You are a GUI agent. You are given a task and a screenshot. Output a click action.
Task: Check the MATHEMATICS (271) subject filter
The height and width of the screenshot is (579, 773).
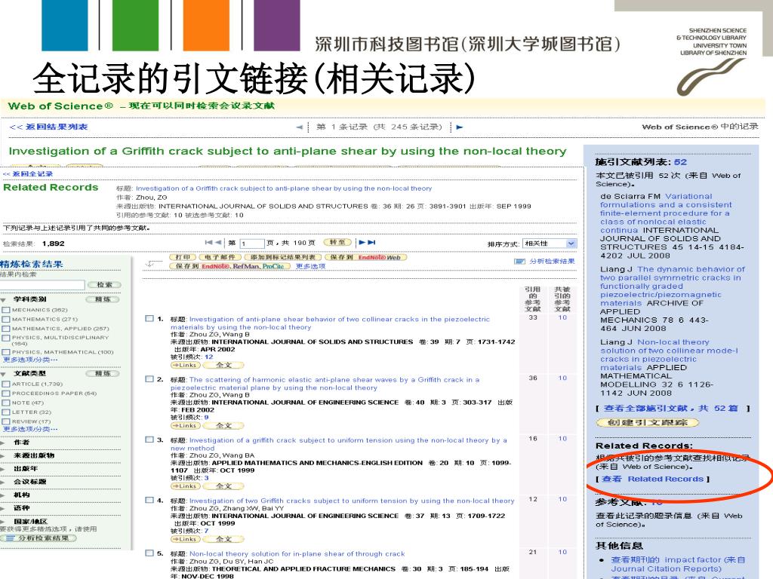pyautogui.click(x=6, y=320)
